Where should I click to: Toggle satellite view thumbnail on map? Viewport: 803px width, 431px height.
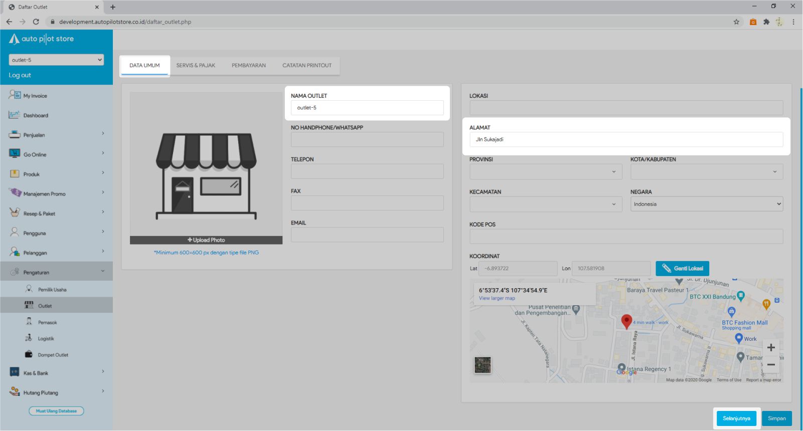click(x=483, y=365)
